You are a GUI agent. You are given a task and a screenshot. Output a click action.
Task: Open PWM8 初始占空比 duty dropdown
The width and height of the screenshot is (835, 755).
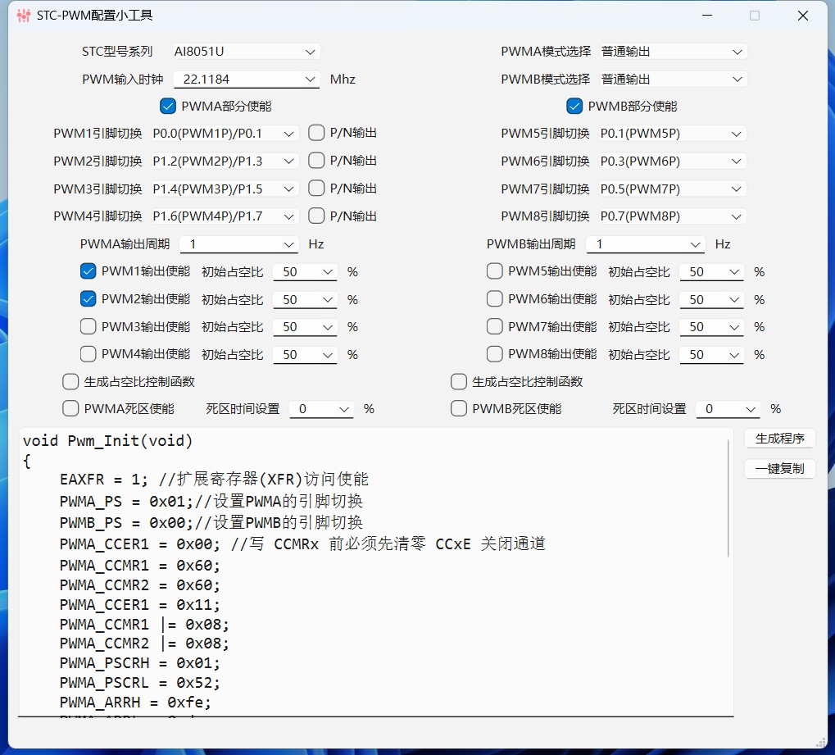point(711,354)
